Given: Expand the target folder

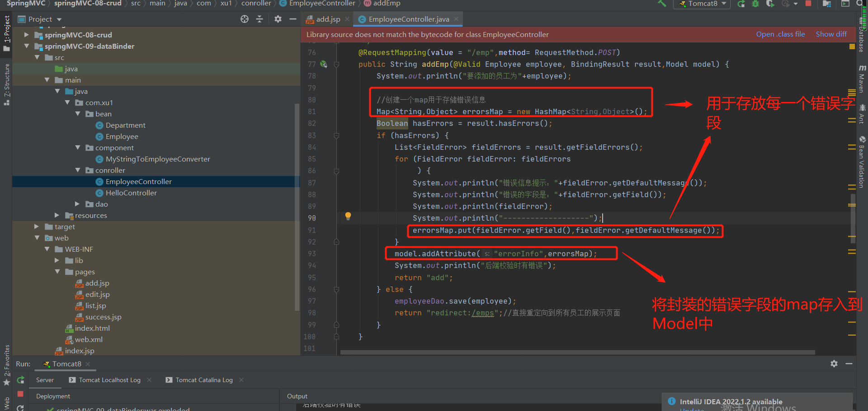Looking at the screenshot, I should click(37, 226).
